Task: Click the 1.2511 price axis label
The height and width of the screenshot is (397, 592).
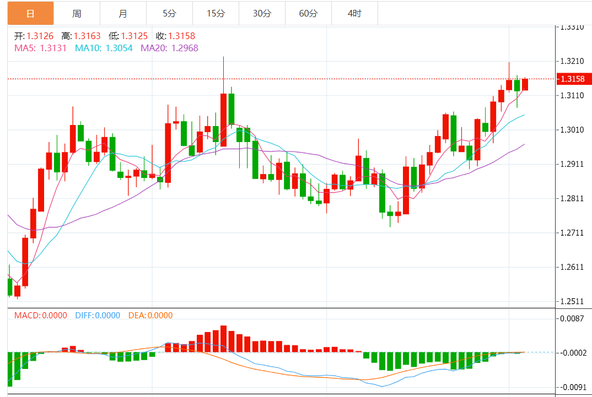Action: 572,301
